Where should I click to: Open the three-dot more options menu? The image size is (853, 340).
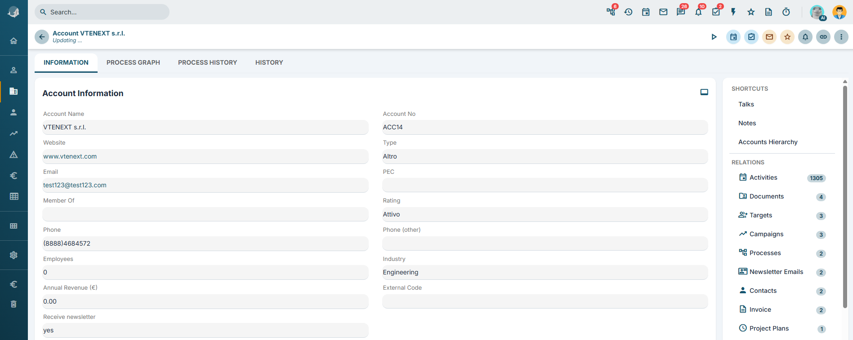tap(841, 37)
